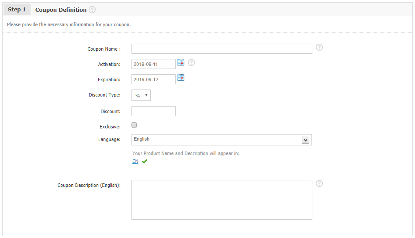This screenshot has width=415, height=238.
Task: Focus the Expiration date field
Action: tap(153, 79)
